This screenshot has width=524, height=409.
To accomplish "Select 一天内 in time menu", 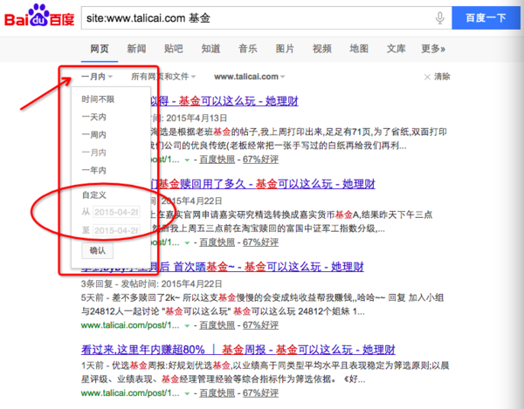I will tap(94, 117).
